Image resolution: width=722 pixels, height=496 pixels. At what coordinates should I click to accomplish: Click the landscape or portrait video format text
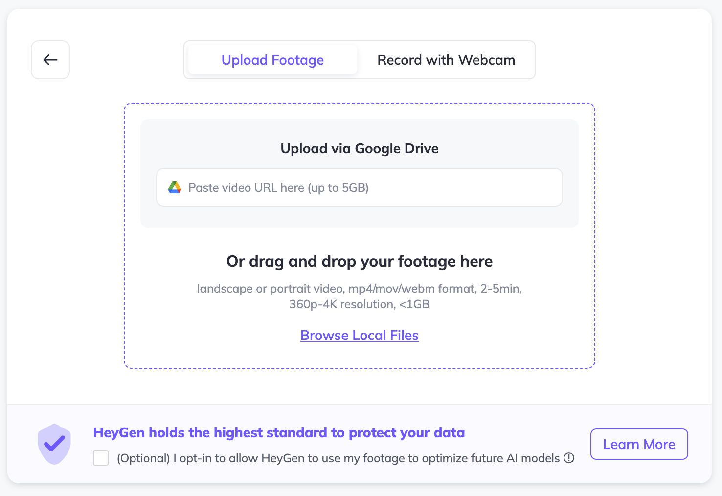point(359,289)
